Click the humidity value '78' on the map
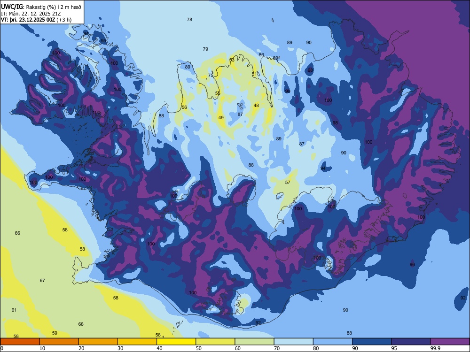Screen dimensions: 470x352 point(189,19)
